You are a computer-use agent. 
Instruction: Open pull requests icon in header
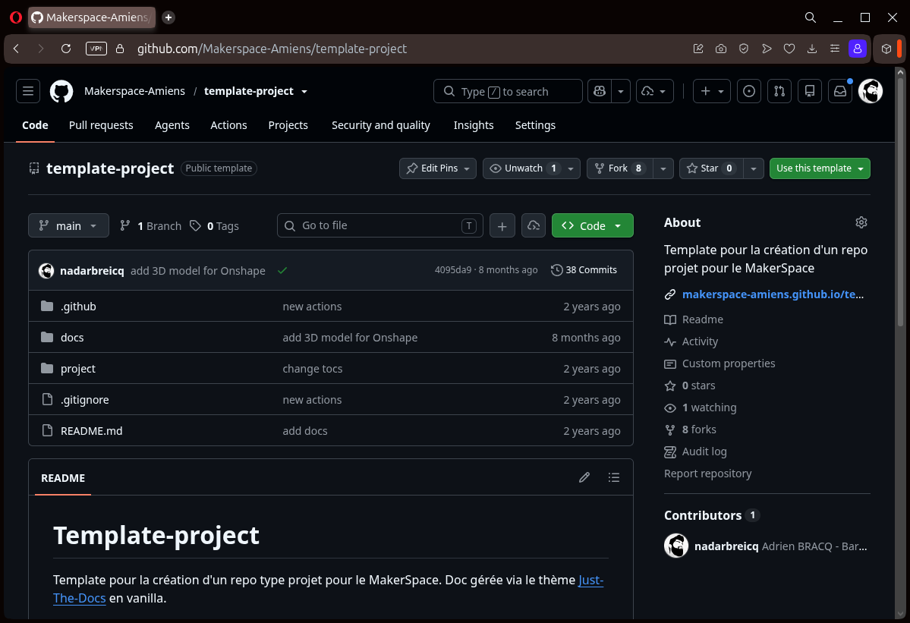point(779,91)
